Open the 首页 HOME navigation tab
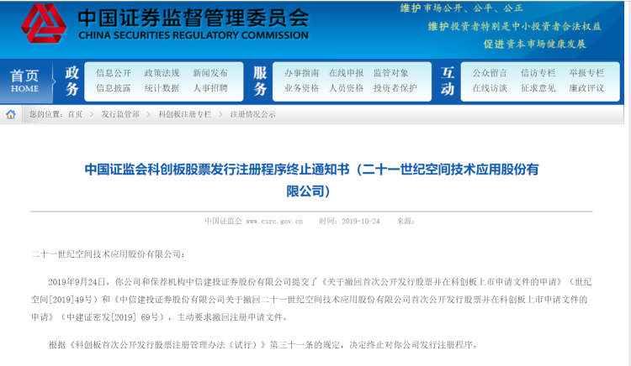The height and width of the screenshot is (366, 631). [25, 81]
